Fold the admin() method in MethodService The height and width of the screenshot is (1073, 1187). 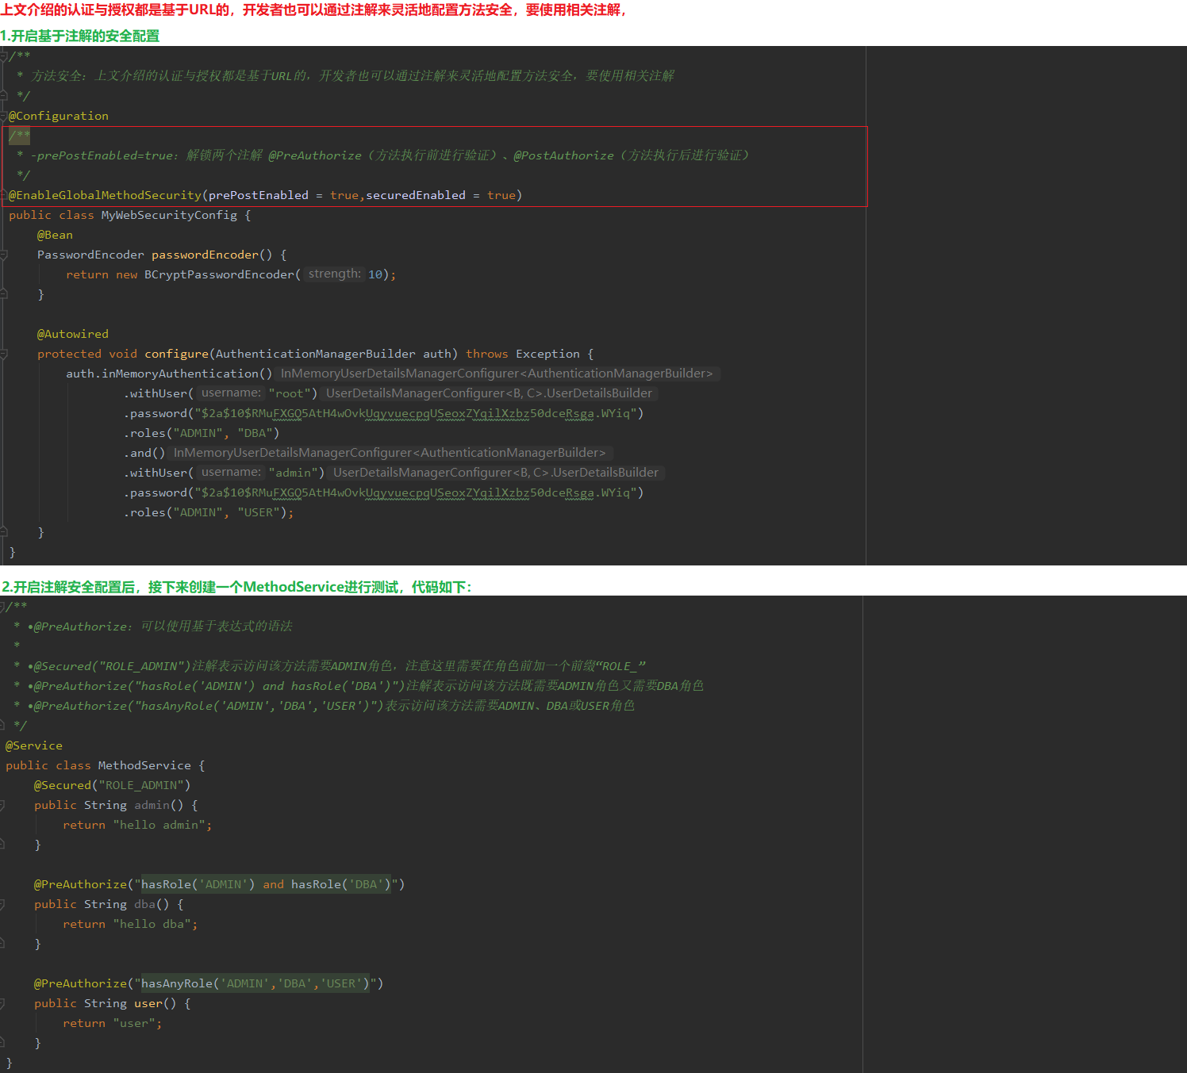point(2,805)
